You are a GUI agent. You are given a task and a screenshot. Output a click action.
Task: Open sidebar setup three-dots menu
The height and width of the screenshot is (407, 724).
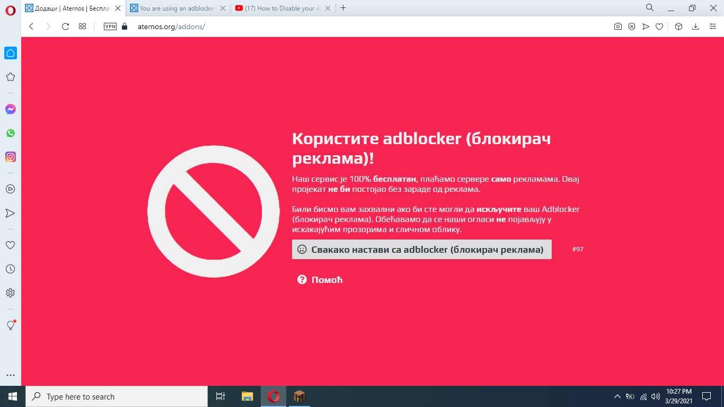pyautogui.click(x=10, y=375)
